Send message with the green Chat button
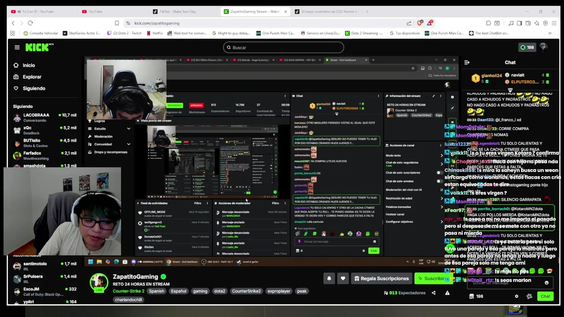 click(545, 296)
